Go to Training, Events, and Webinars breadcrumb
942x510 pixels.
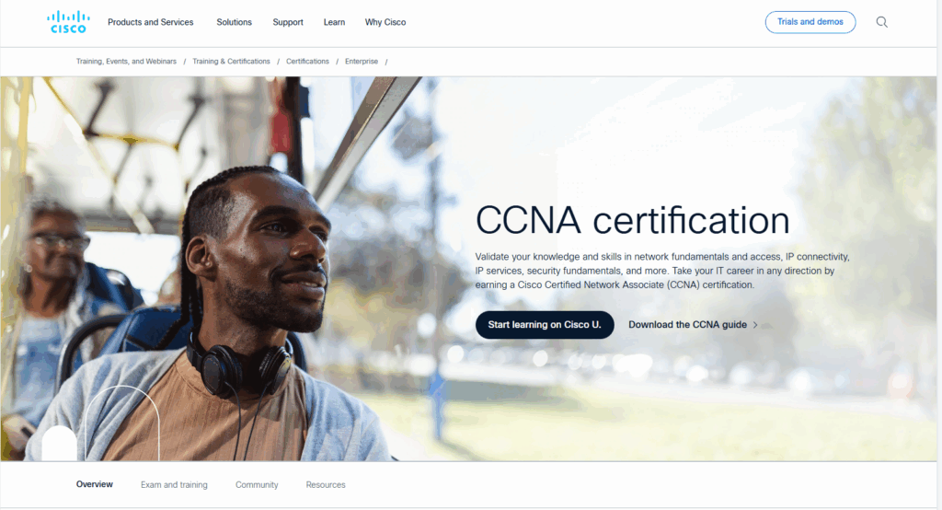[126, 62]
